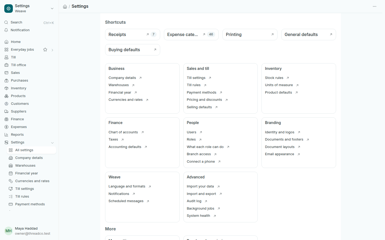
Task: Expand the Everyday jobs submenu chevron
Action: (52, 50)
